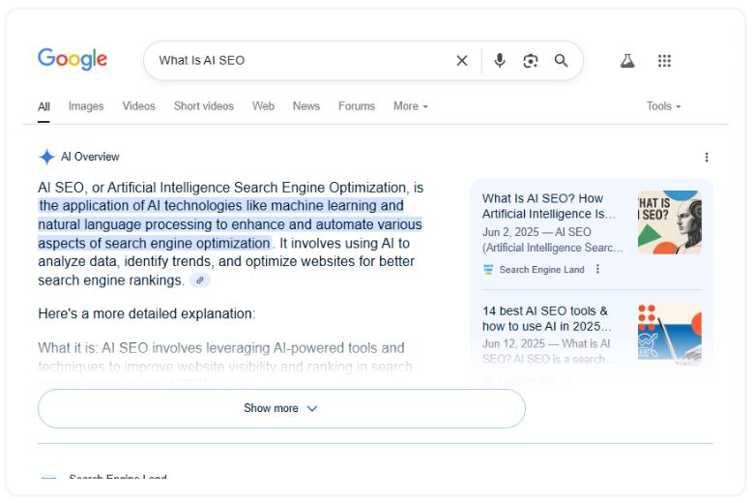Viewport: 754px width, 503px height.
Task: Open the News tab
Action: coord(306,105)
